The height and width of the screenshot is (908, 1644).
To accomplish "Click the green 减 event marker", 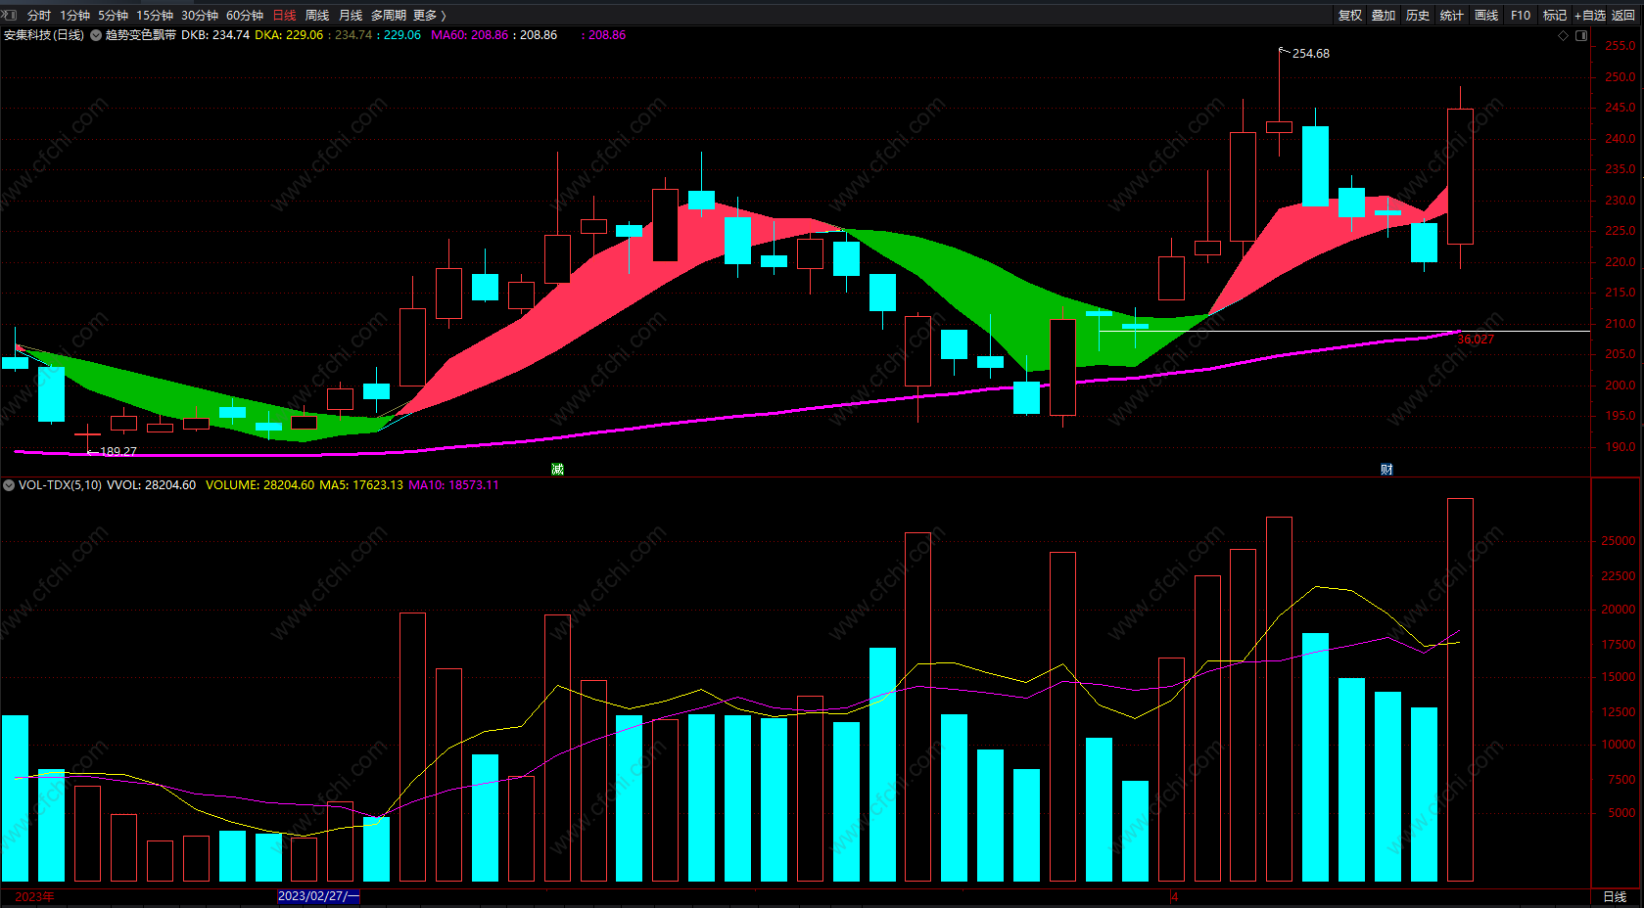I will (x=558, y=470).
